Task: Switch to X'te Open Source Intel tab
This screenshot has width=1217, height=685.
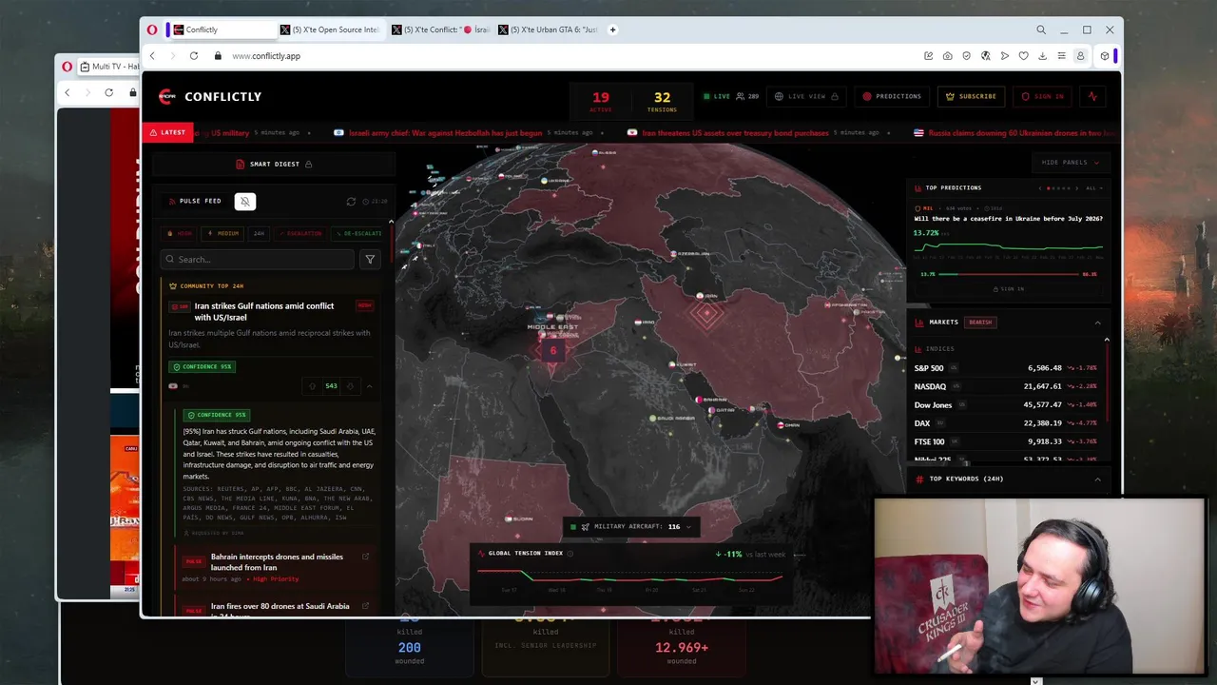Action: tap(329, 29)
